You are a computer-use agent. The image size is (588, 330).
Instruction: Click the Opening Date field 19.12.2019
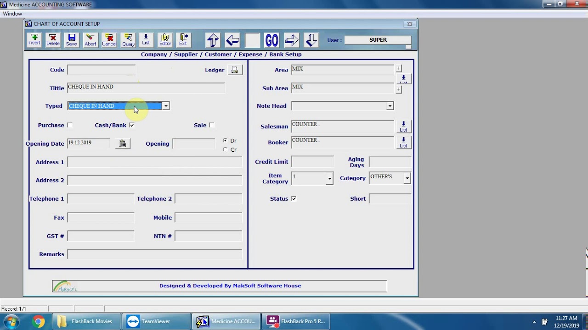89,143
